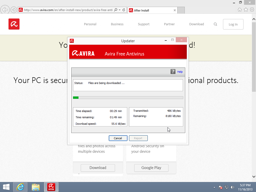Open the Download menu in site navigation

[196, 24]
